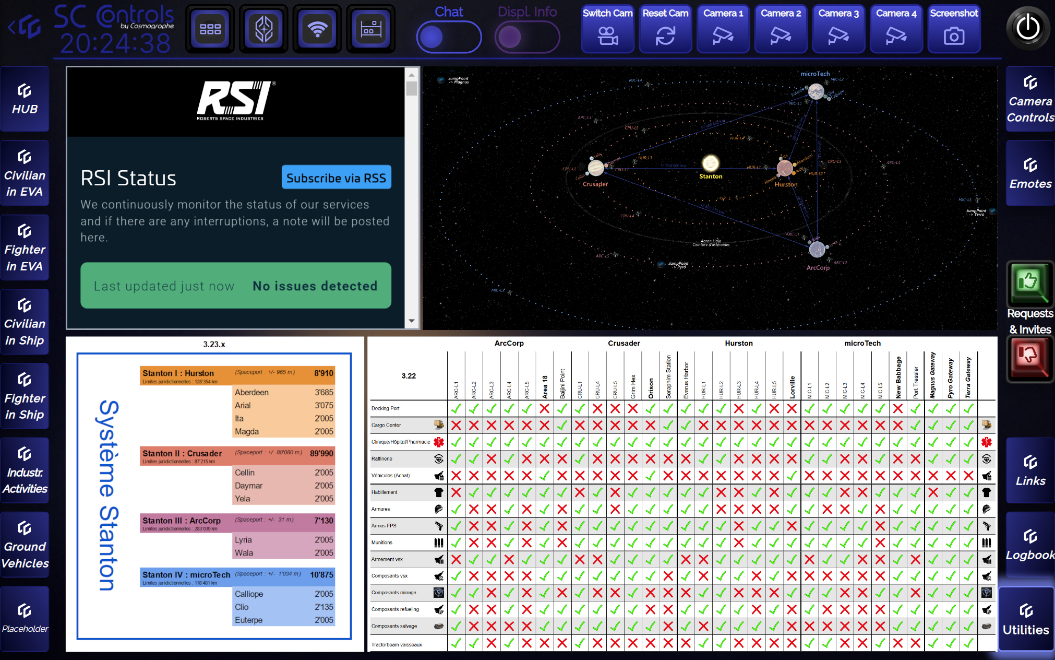Click the Wi-Fi connection icon button
1055x660 pixels.
317,29
